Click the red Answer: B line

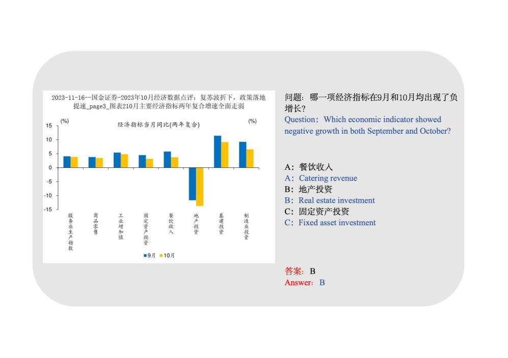pyautogui.click(x=305, y=283)
